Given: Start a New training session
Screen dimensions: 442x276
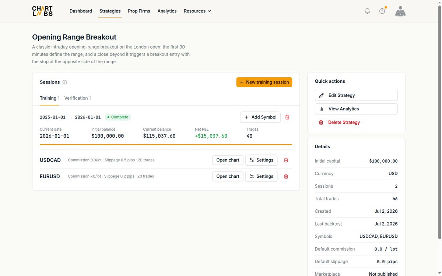Looking at the screenshot, I should click(x=264, y=82).
